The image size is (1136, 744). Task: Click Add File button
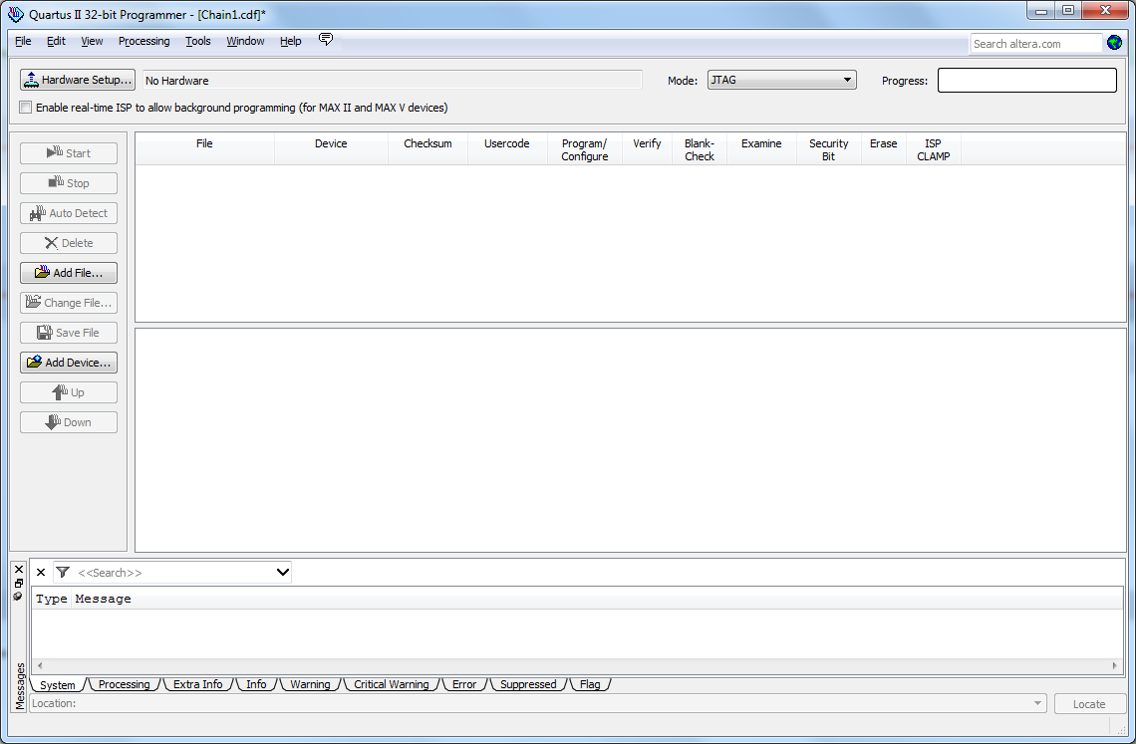69,272
